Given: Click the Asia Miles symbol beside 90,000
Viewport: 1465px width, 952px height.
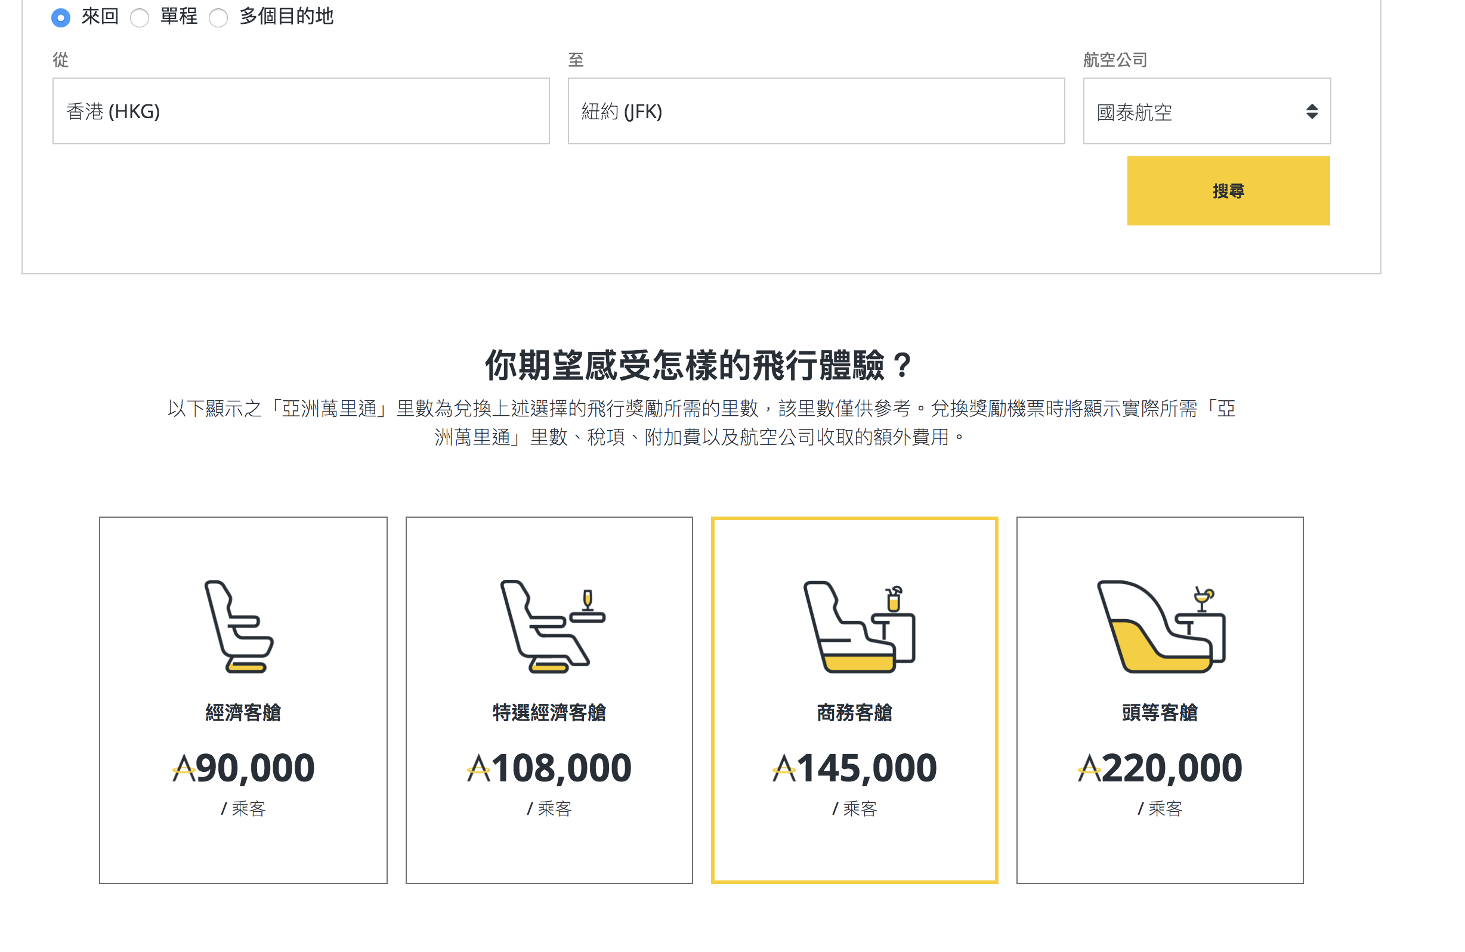Looking at the screenshot, I should pyautogui.click(x=184, y=768).
